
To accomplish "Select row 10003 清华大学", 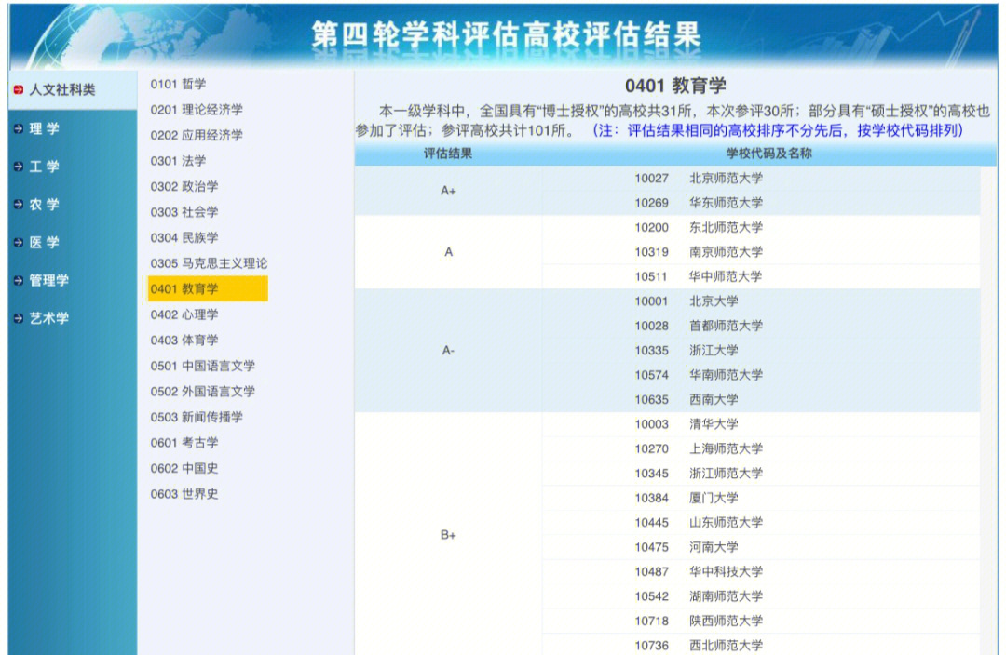I will (762, 424).
